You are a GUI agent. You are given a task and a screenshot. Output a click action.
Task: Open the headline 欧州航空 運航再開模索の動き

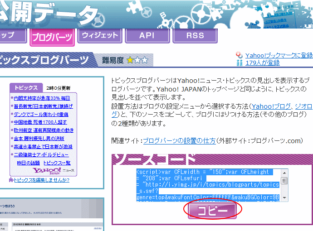click(x=44, y=130)
